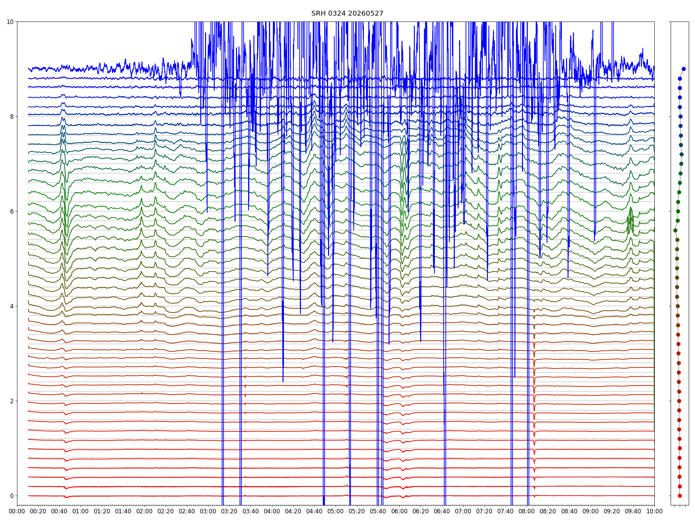Click the y-axis tick label 6
This screenshot has height=521, width=695.
coord(12,212)
